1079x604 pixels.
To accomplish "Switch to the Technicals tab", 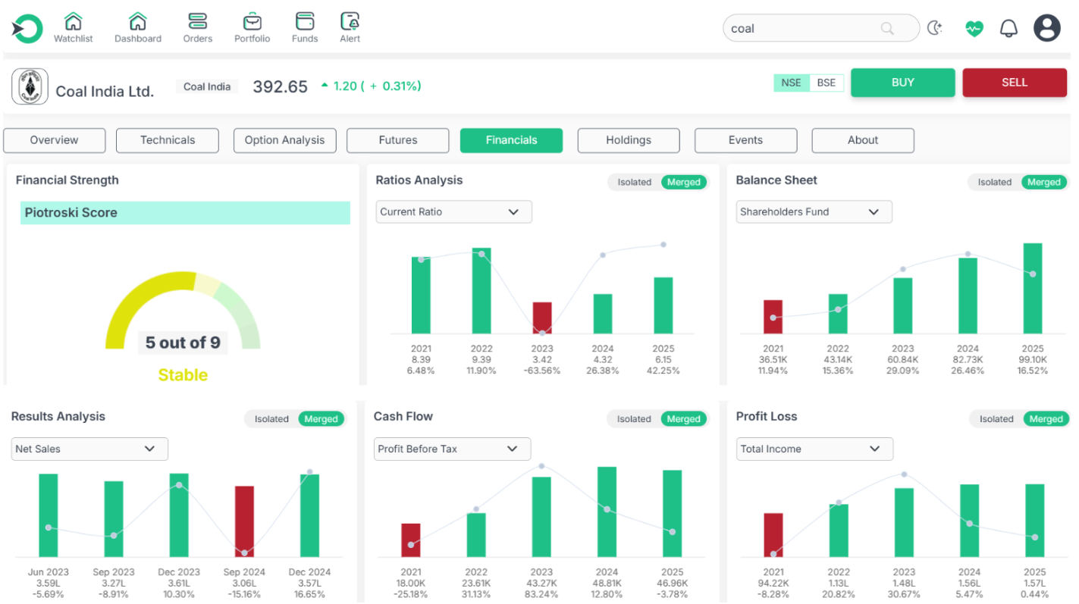I will pos(168,140).
